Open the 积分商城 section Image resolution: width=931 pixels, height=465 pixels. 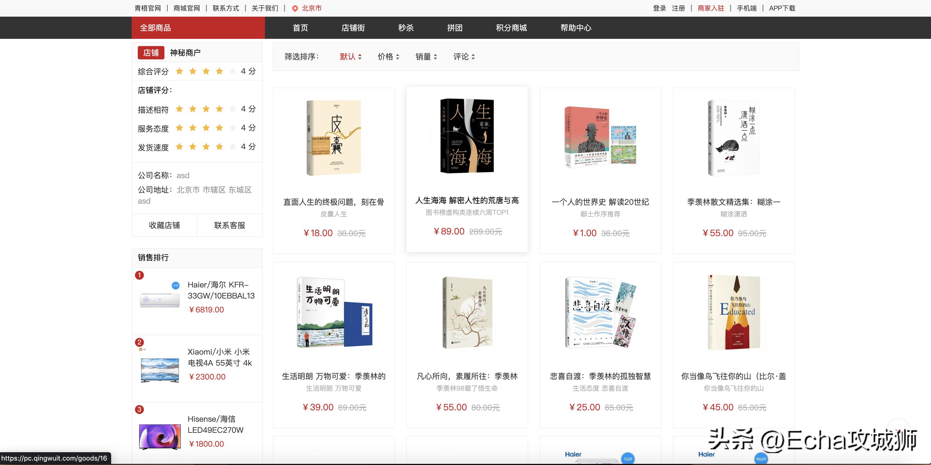pos(511,28)
